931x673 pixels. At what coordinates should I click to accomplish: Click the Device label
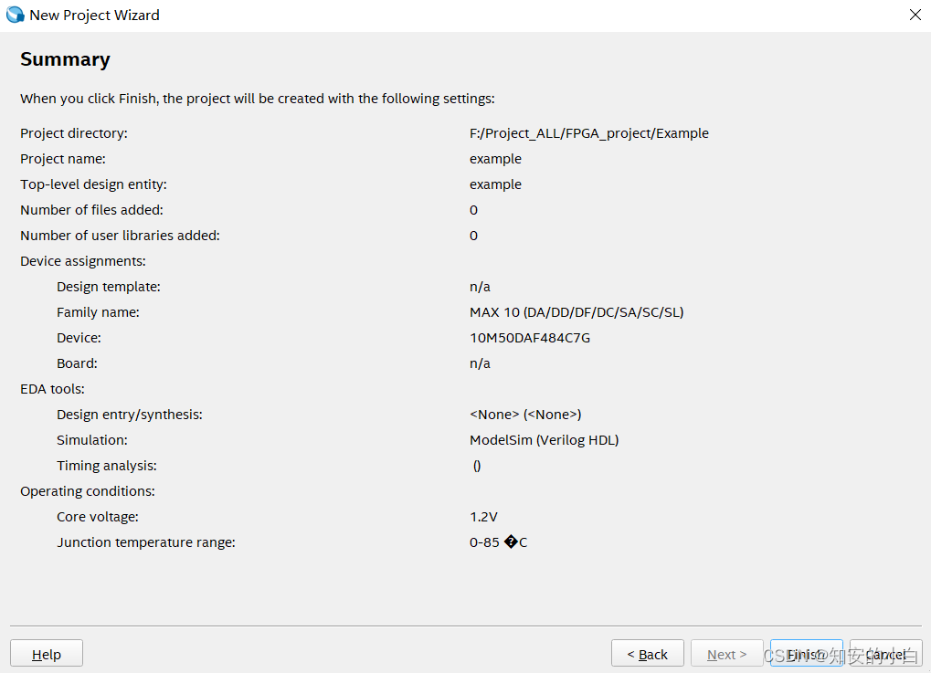79,338
